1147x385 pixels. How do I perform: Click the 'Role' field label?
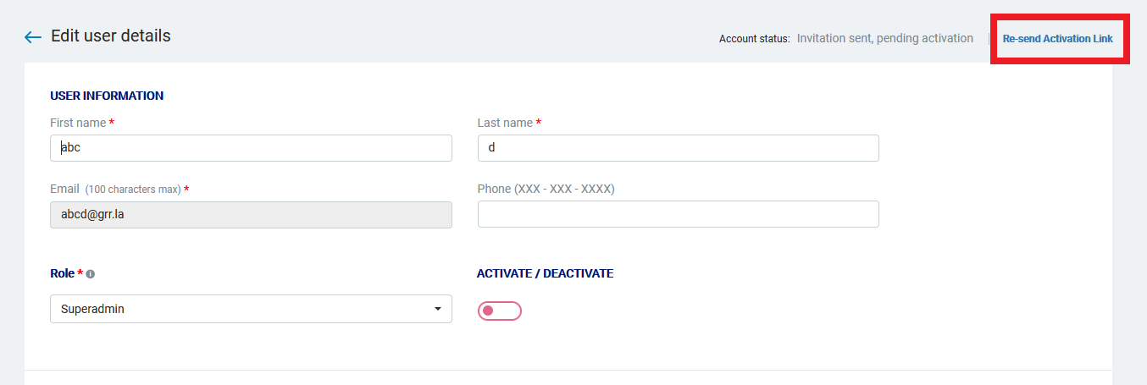[62, 273]
